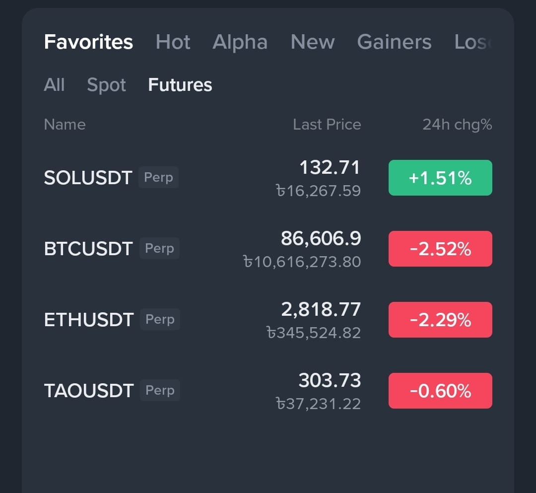
Task: Open the Alpha tab
Action: pos(240,42)
